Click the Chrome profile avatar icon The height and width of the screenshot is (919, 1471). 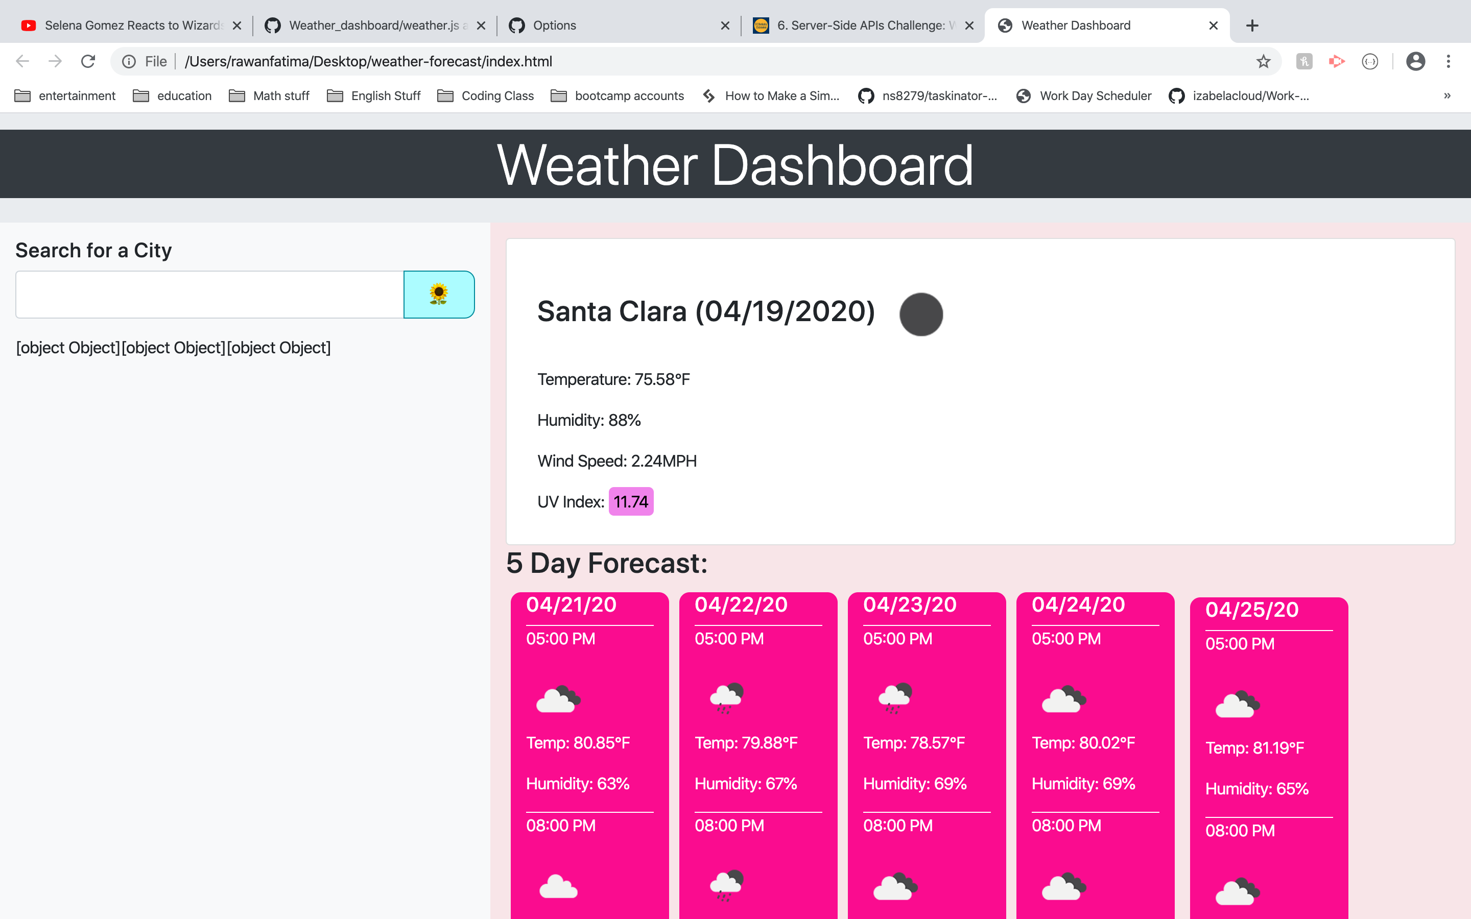[x=1416, y=61]
